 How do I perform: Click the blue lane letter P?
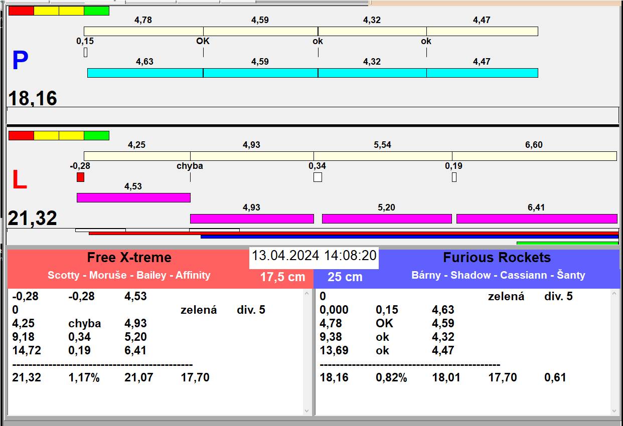coord(20,61)
